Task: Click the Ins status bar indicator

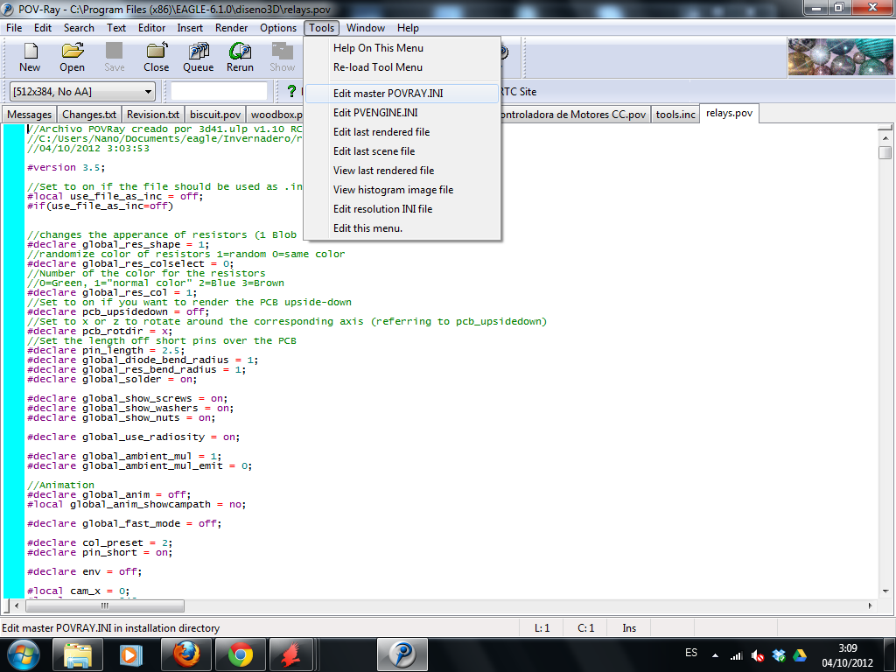Action: tap(629, 628)
